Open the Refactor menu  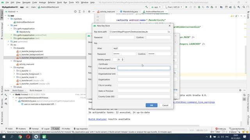[x=52, y=2]
